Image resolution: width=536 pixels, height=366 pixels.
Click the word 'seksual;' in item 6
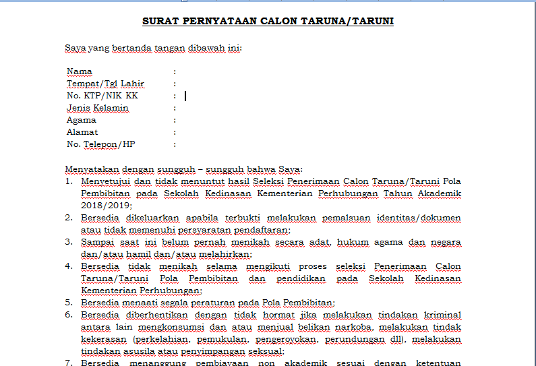[266, 352]
